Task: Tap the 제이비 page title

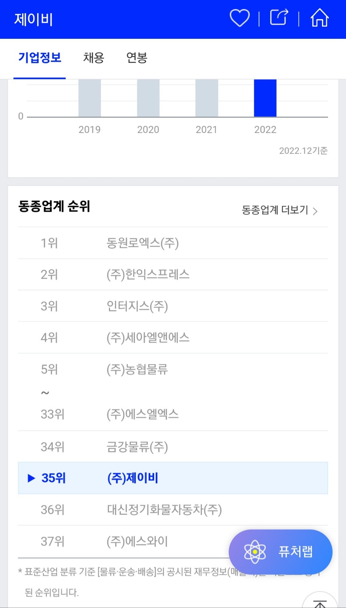Action: (x=34, y=19)
